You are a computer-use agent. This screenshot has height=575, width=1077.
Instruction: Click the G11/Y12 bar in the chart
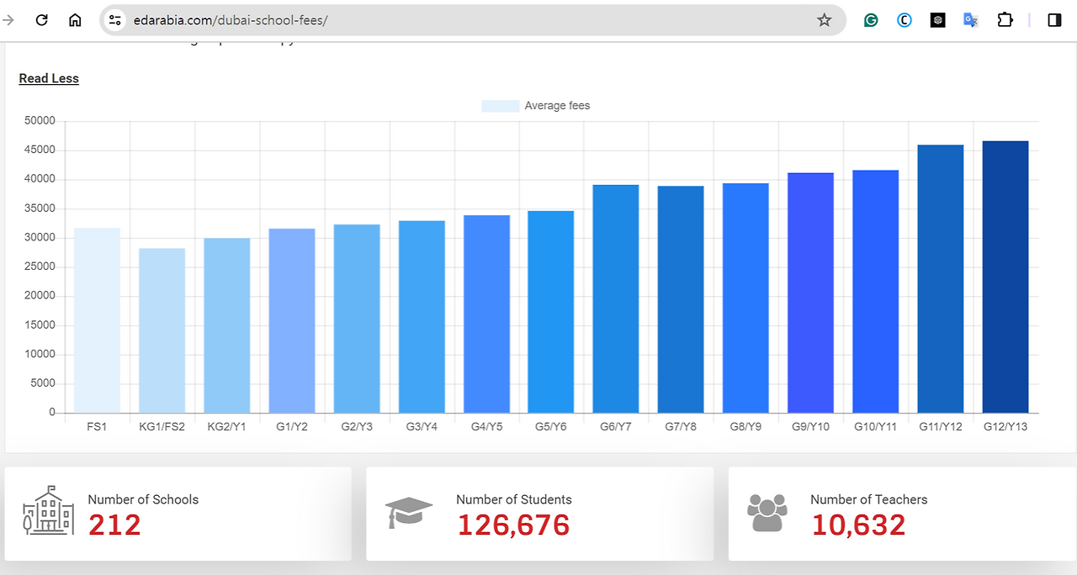click(x=941, y=279)
